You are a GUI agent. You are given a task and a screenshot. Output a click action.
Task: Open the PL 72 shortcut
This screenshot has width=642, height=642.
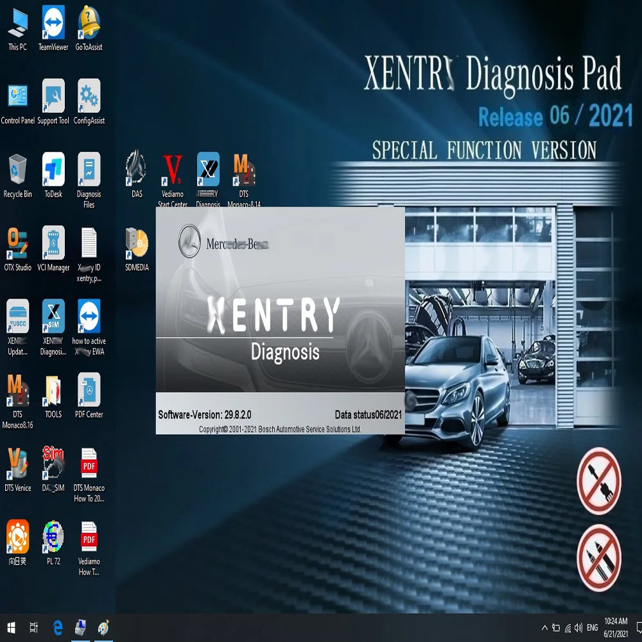coord(53,543)
